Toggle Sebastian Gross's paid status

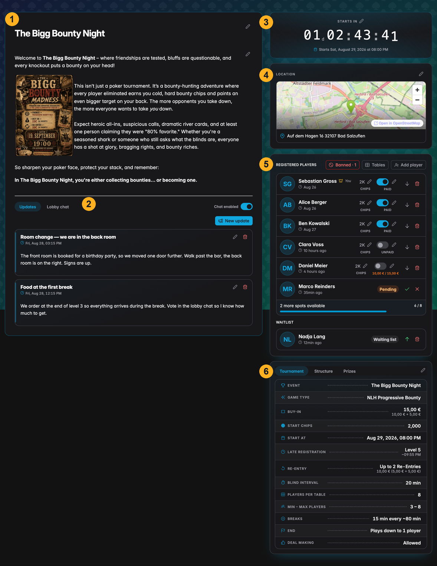382,182
